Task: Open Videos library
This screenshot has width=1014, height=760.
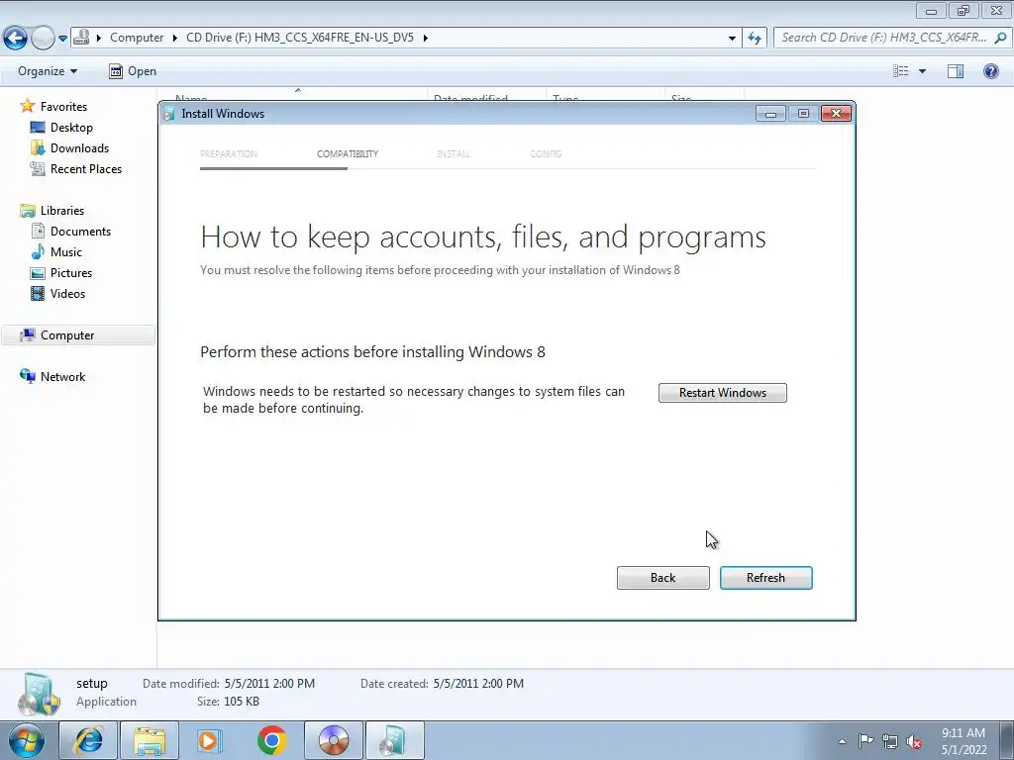Action: [x=68, y=293]
